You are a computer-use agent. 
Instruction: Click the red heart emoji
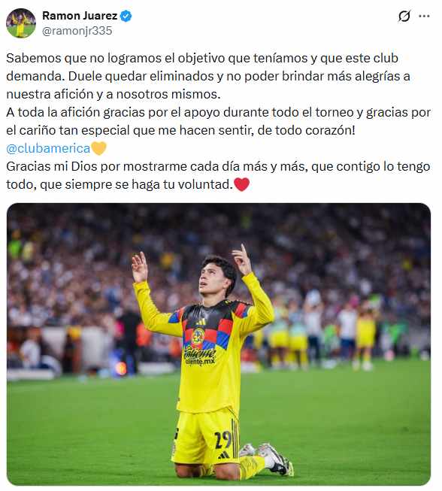tap(241, 184)
